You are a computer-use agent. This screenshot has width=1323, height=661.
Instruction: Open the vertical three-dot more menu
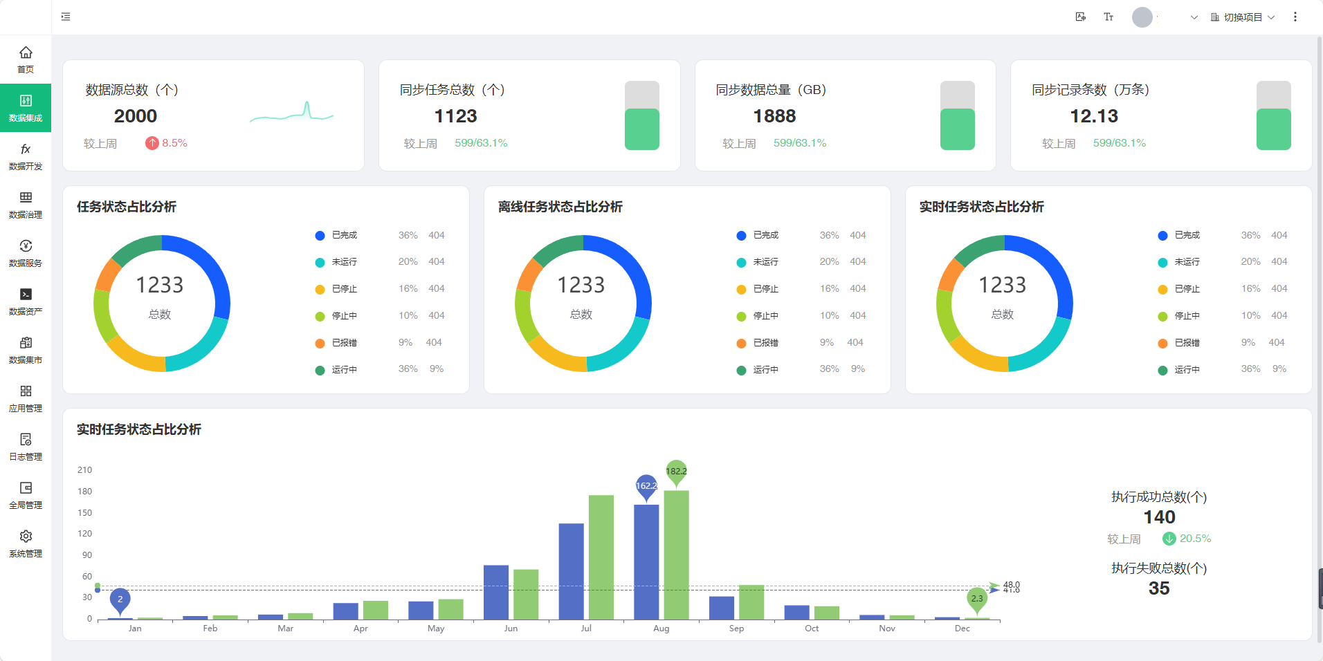pyautogui.click(x=1295, y=17)
